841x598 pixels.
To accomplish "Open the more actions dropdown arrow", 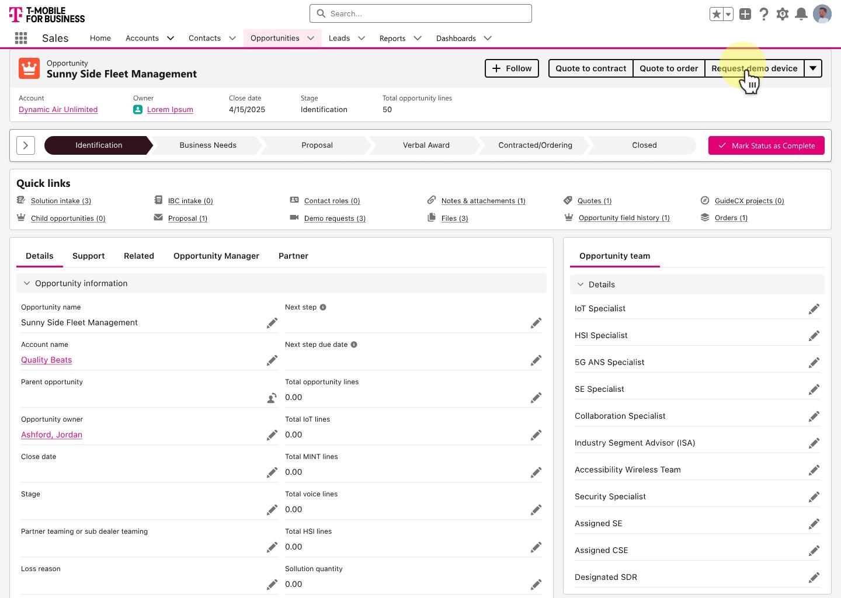I will 813,68.
